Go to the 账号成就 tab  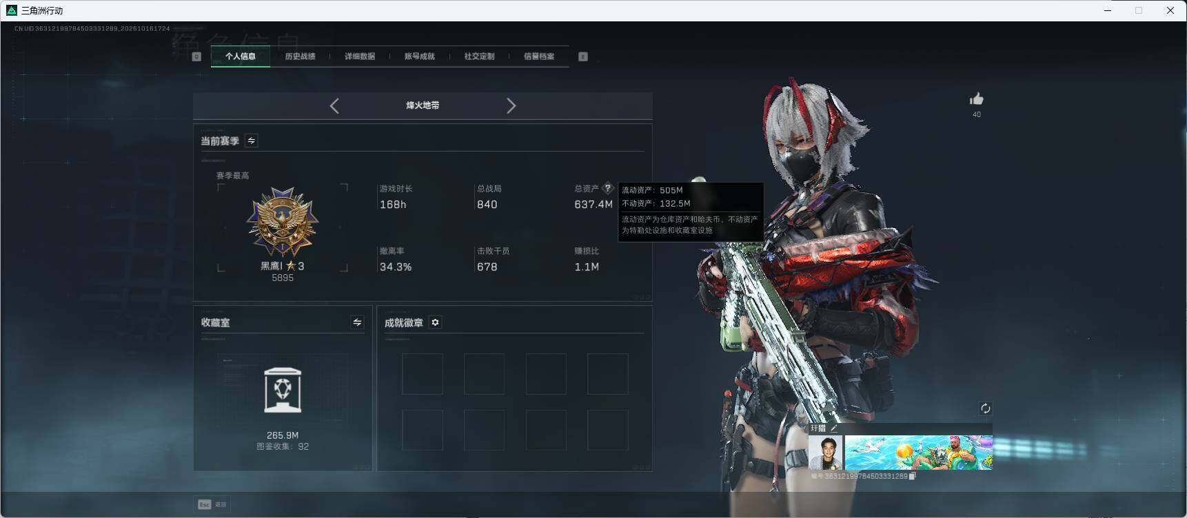pos(419,56)
